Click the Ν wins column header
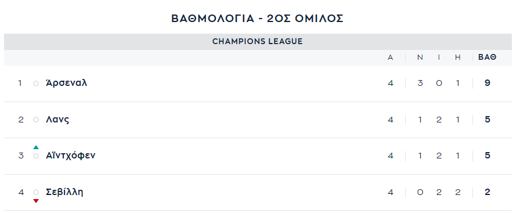 tap(420, 57)
